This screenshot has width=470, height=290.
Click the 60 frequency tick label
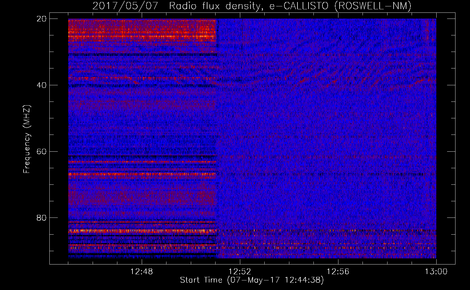click(41, 152)
